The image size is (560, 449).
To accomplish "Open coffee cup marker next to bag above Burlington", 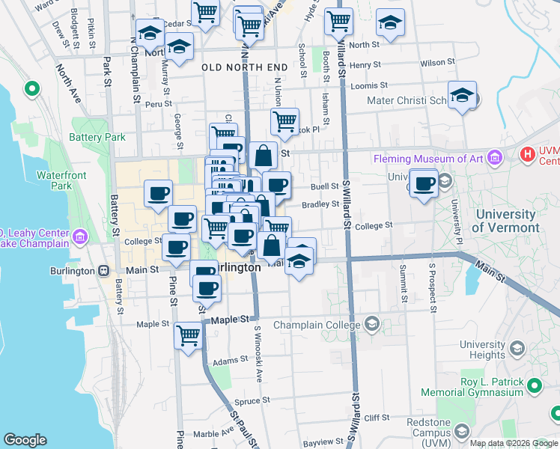I will (x=242, y=239).
